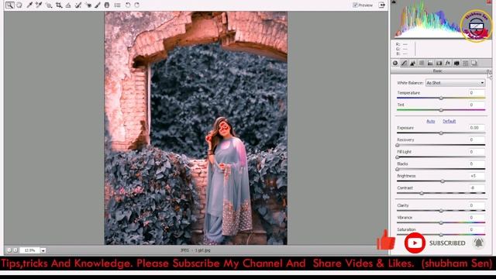
Task: Click the '1 girl.jpg' filename text
Action: point(202,250)
